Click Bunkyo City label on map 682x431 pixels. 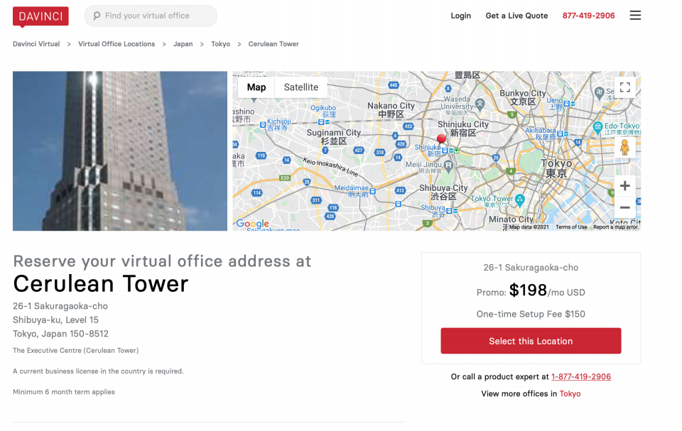tap(523, 97)
